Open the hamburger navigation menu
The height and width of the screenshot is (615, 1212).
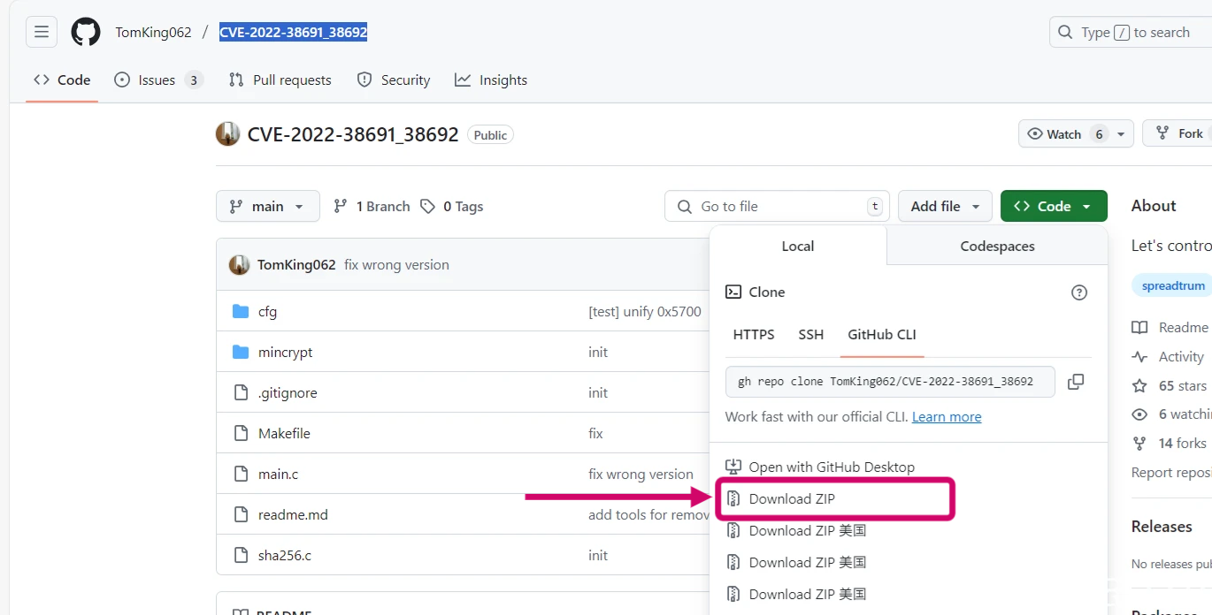[41, 33]
